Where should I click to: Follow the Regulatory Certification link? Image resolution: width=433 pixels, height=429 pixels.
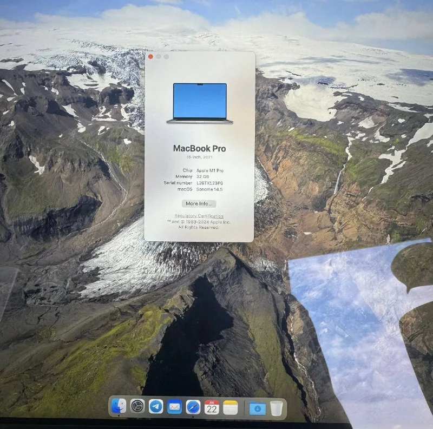pyautogui.click(x=199, y=216)
